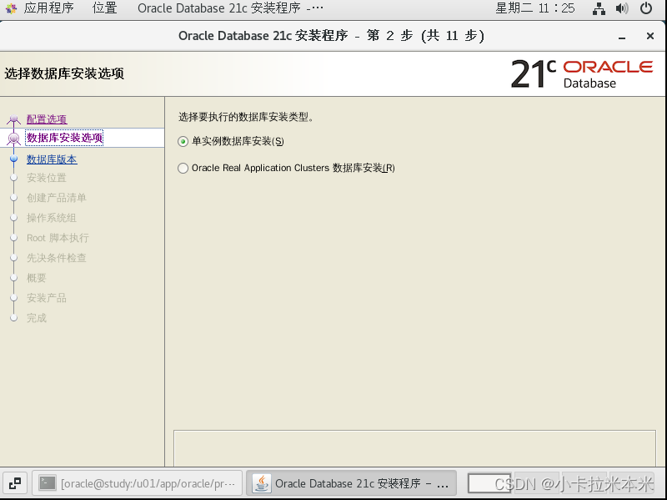Viewport: 667px width, 500px height.
Task: Click the 数据库版本 step link in sidebar
Action: click(52, 159)
